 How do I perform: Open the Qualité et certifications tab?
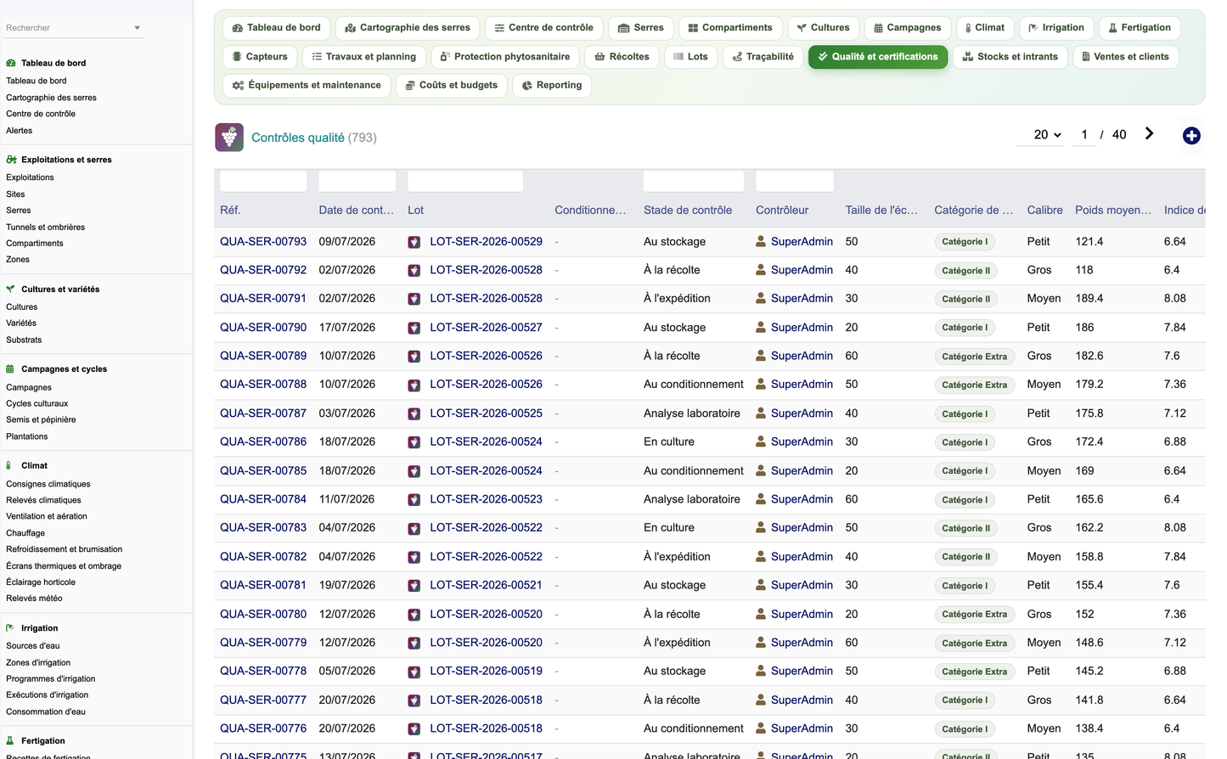pos(877,57)
